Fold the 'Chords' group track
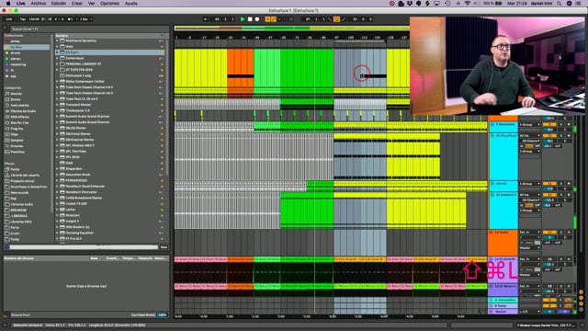 click(x=492, y=184)
